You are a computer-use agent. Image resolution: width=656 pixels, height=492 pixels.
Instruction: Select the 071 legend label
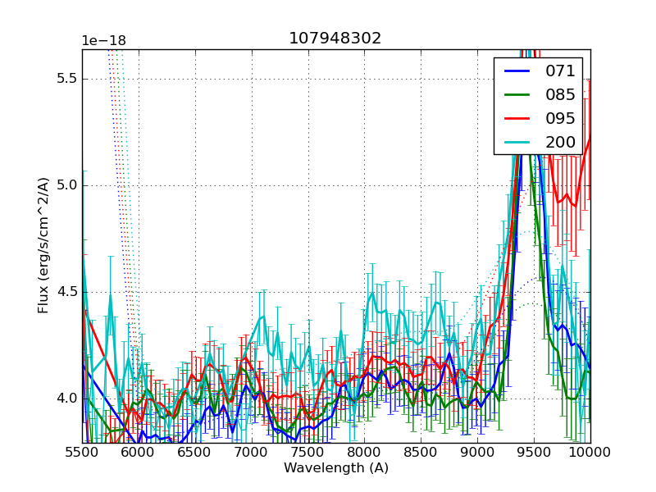560,71
